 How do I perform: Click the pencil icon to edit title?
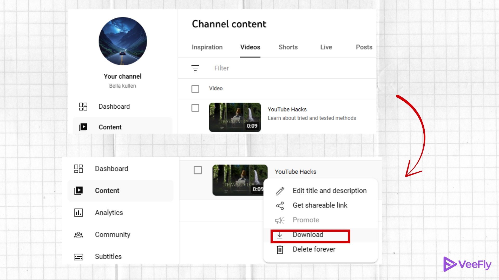tap(280, 191)
